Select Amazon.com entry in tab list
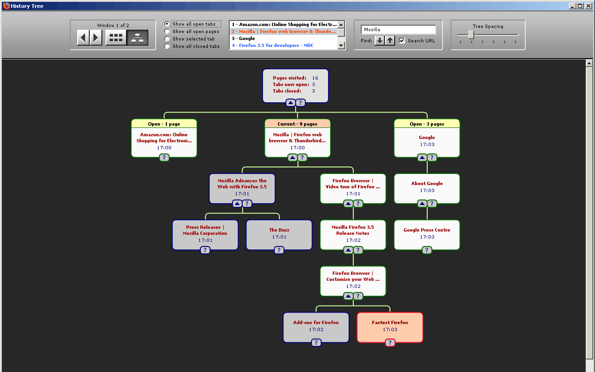 (x=284, y=25)
